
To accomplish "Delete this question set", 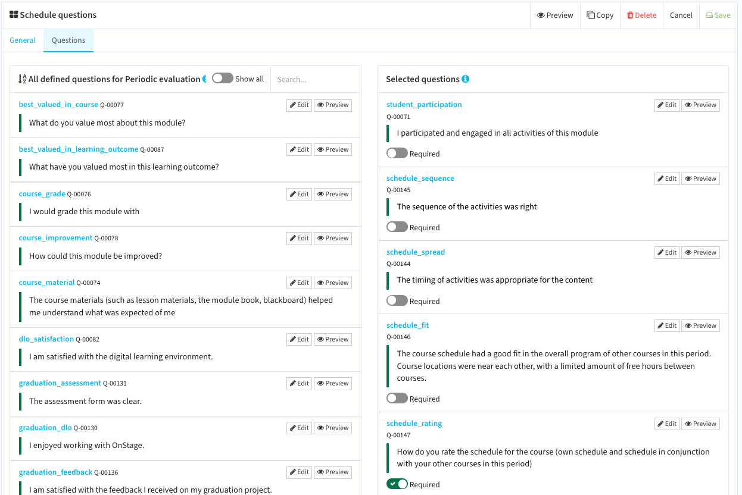I will pos(641,15).
